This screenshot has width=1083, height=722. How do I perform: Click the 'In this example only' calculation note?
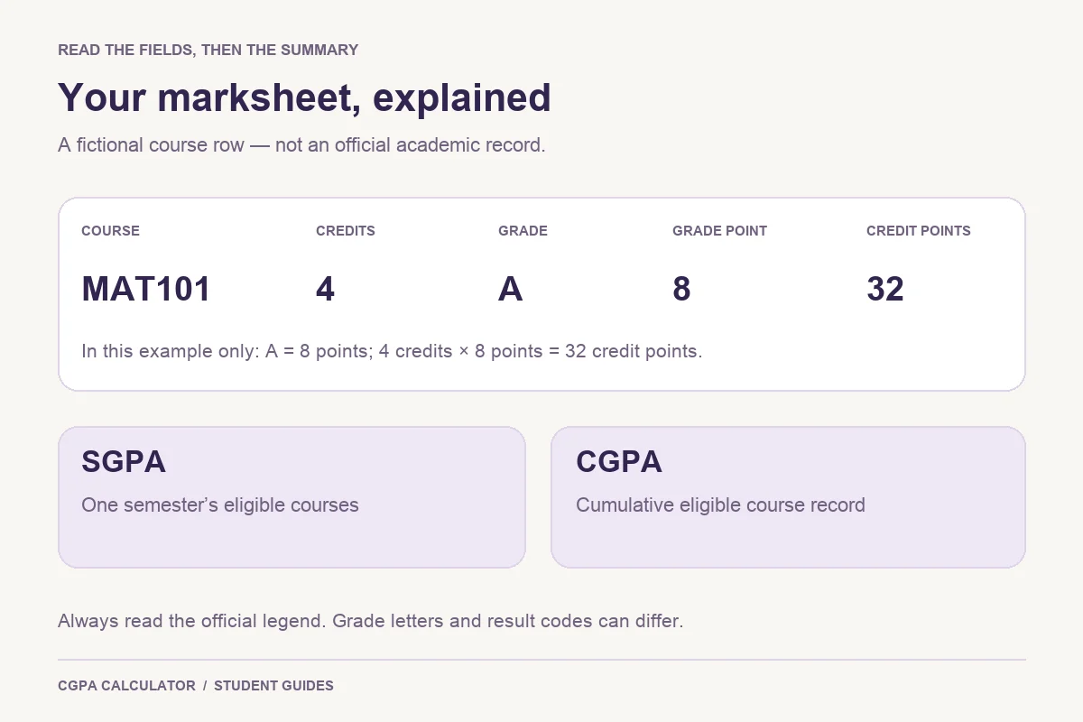pos(392,351)
